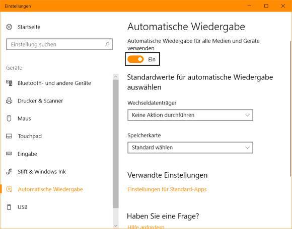Image resolution: width=292 pixels, height=229 pixels.
Task: Click the pen icon for Stift & Windows Ink
Action: pos(9,171)
